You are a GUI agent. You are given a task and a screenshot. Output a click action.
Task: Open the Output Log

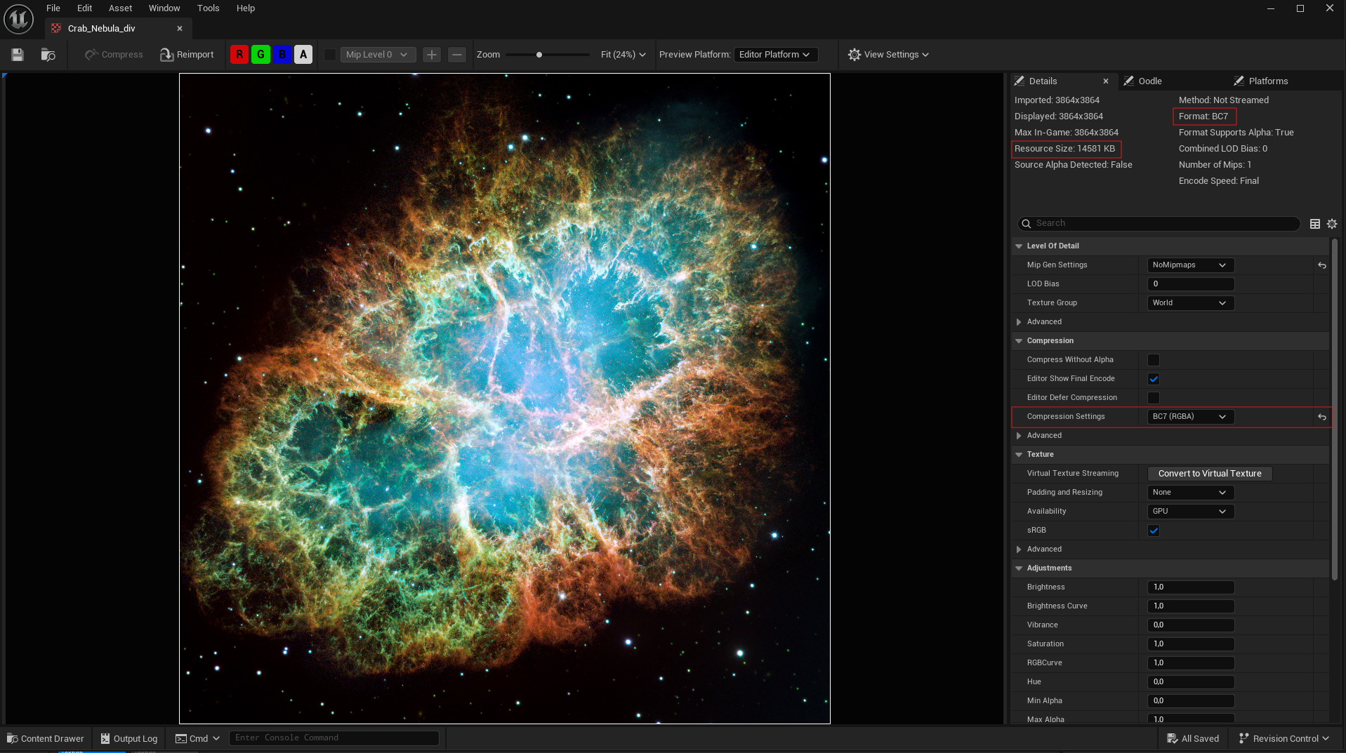[129, 738]
